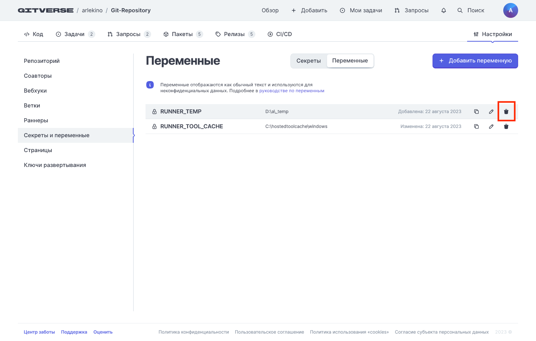Image resolution: width=536 pixels, height=341 pixels.
Task: Edit the RUNNER_TEMP variable
Action: [x=491, y=112]
